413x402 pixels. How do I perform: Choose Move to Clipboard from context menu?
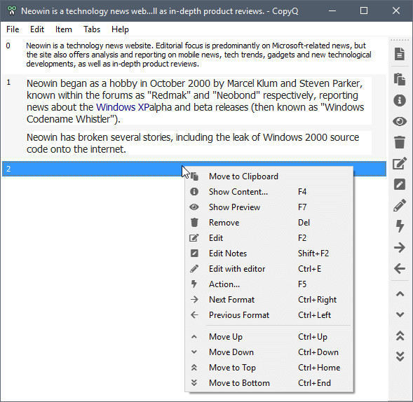click(269, 176)
